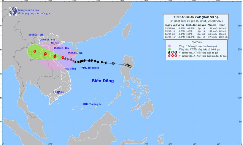Click the NCHMF weather center logo
The width and height of the screenshot is (243, 145).
[13, 12]
